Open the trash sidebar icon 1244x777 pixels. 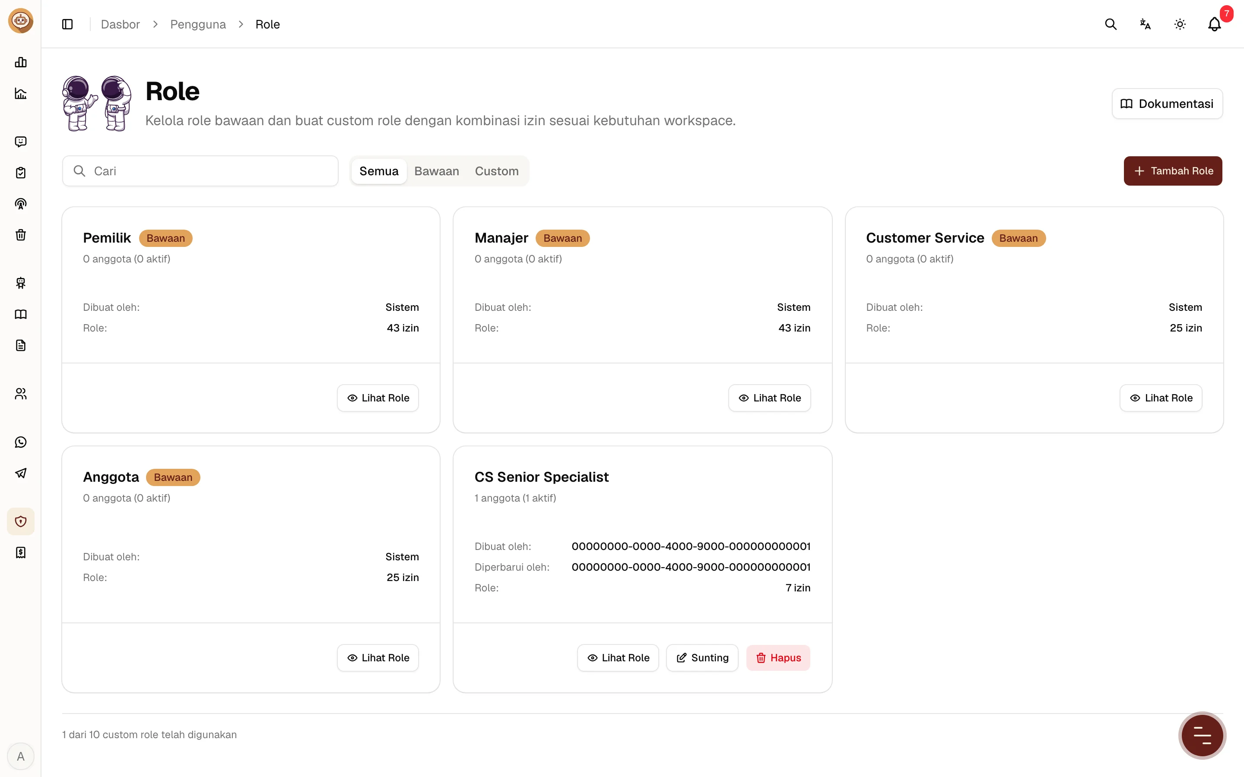tap(21, 235)
